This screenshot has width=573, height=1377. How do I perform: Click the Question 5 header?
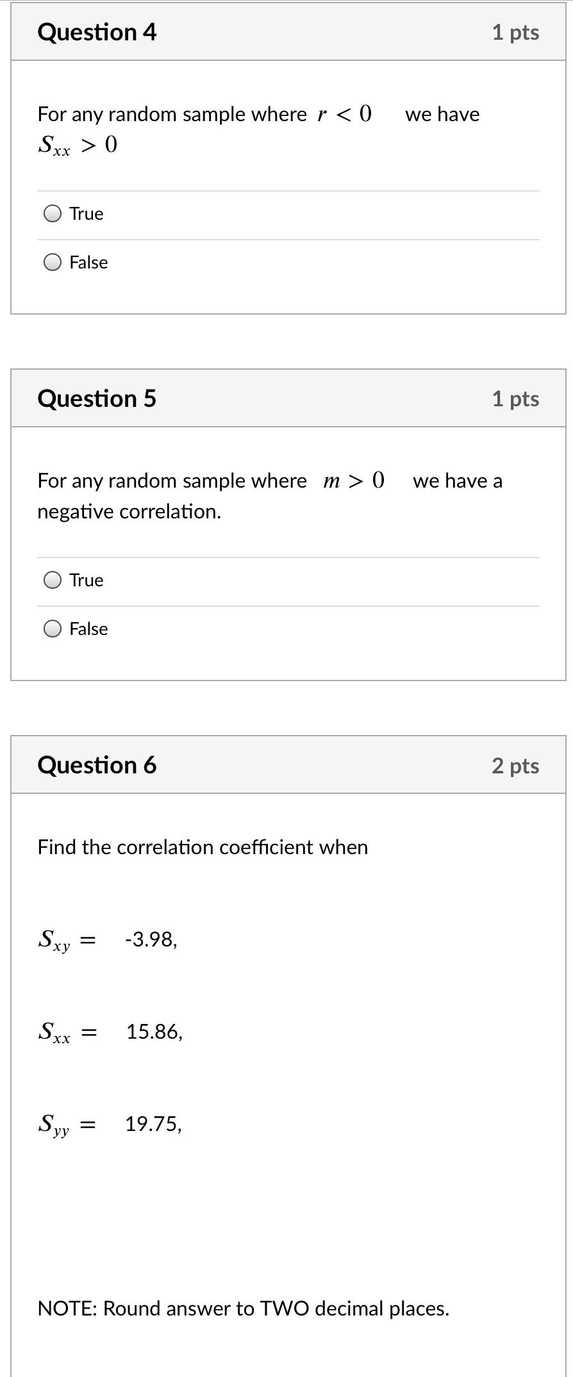click(x=97, y=397)
